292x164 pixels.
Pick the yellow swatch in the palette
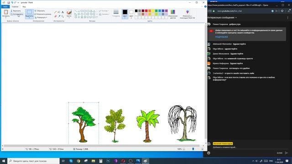pyautogui.click(x=153, y=11)
